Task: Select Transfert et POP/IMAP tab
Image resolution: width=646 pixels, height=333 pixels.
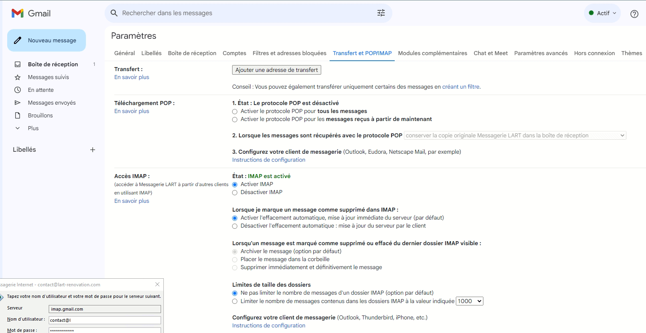Action: pos(362,53)
